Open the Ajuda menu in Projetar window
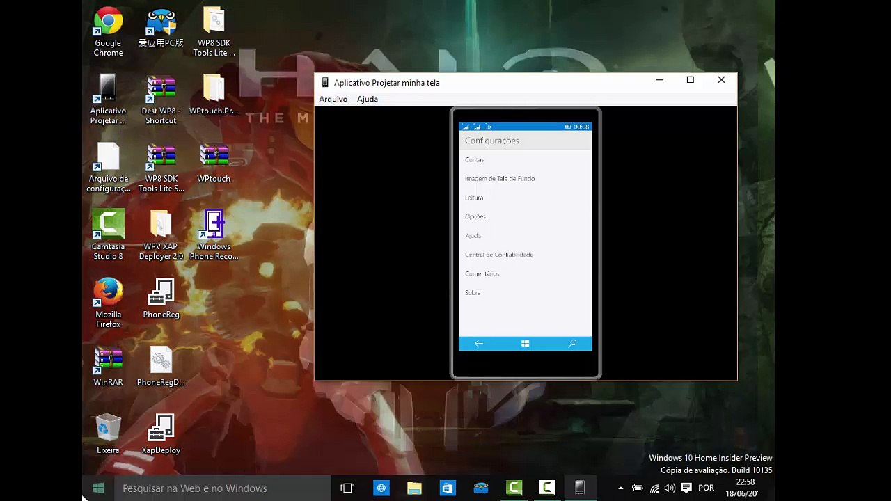This screenshot has width=891, height=501. coord(368,99)
